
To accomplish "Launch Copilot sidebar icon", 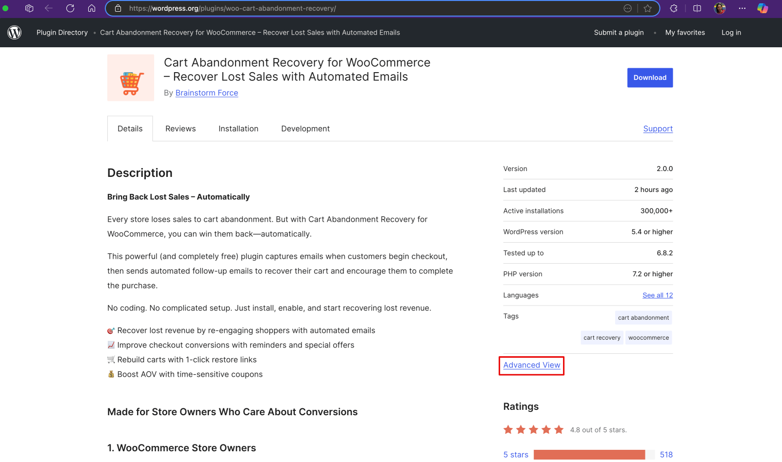I will [x=762, y=8].
